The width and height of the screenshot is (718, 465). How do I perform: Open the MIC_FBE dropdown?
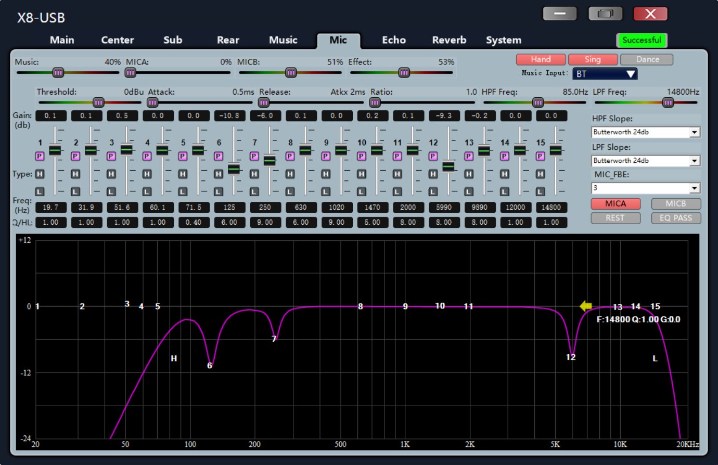coord(646,188)
